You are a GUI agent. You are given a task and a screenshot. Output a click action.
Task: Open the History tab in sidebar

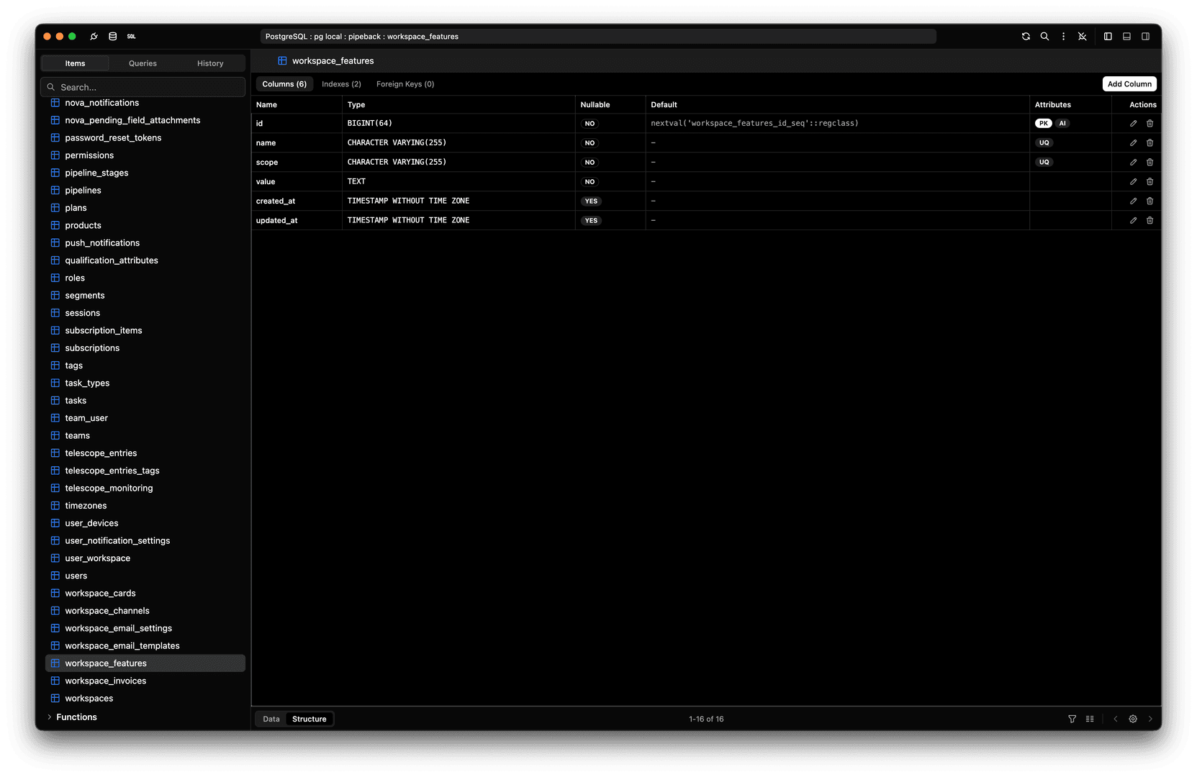(x=210, y=63)
